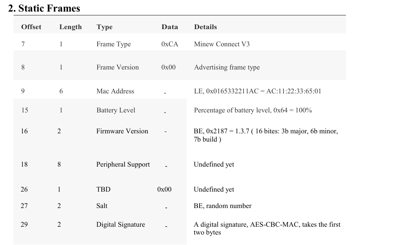401x245 pixels.
Task: Click the Salt row label
Action: [x=102, y=206]
